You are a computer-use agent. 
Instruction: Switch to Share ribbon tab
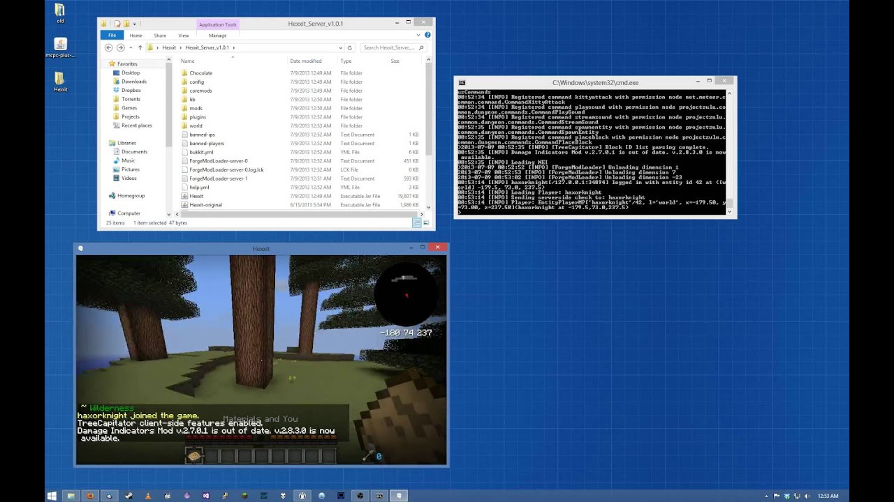pyautogui.click(x=160, y=36)
